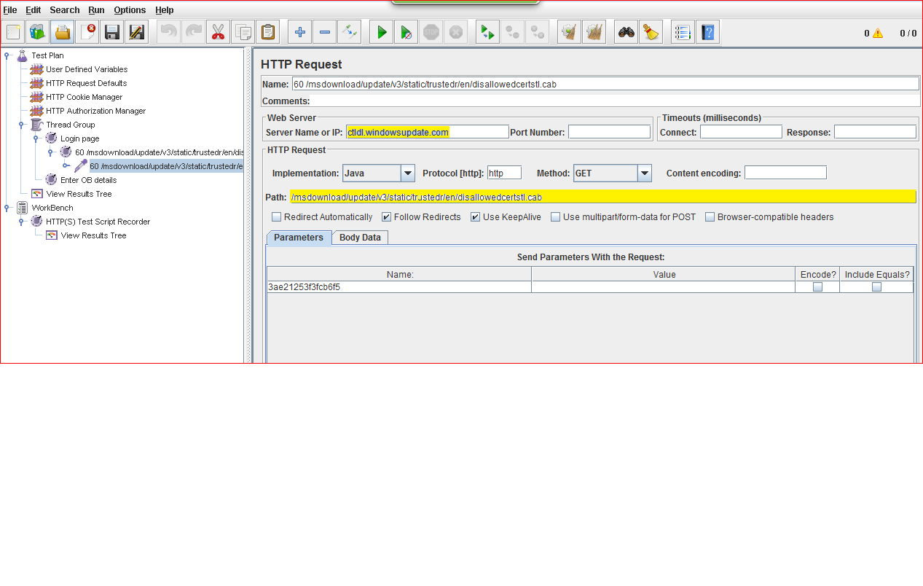Open the Options menu
Screen dimensions: 923x586
point(130,10)
